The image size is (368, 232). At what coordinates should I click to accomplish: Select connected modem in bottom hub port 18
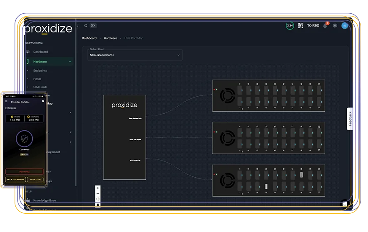pyautogui.click(x=301, y=175)
